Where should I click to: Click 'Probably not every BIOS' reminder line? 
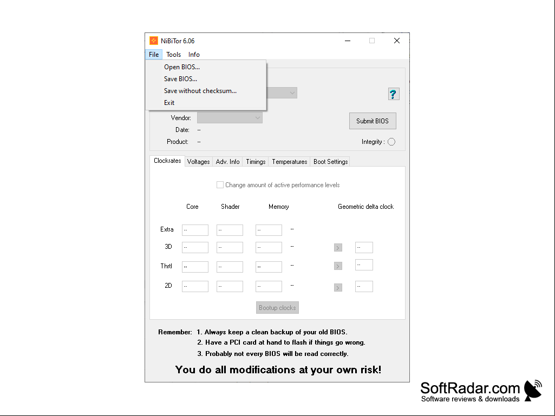(x=273, y=354)
